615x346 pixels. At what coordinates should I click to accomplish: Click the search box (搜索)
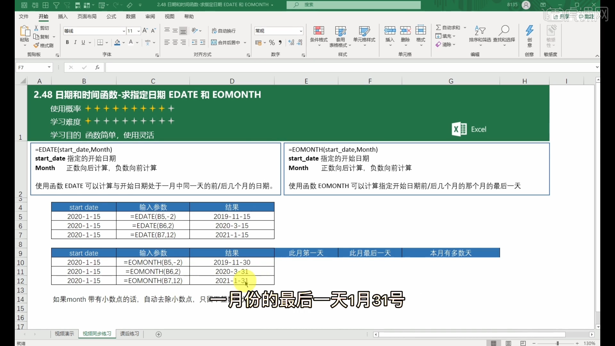click(x=354, y=5)
